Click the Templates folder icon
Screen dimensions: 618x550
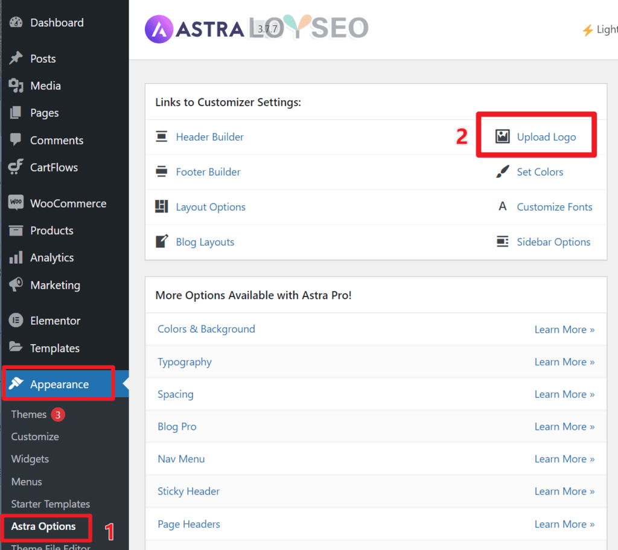point(16,347)
